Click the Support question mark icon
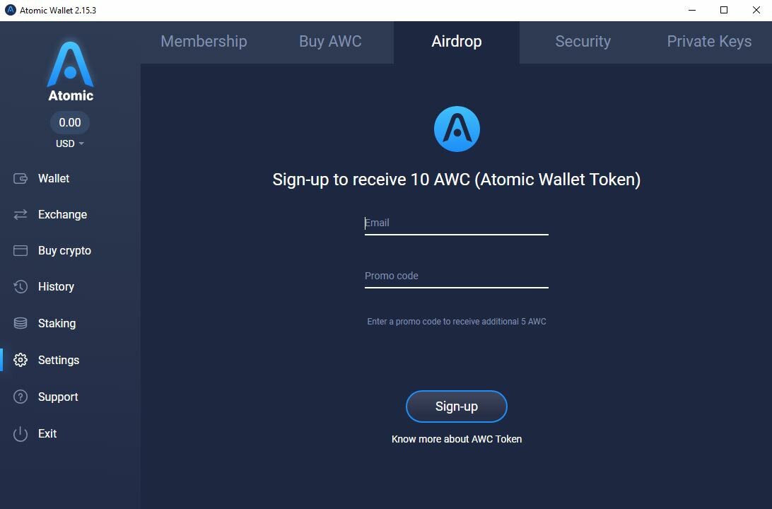The height and width of the screenshot is (509, 772). [x=21, y=397]
